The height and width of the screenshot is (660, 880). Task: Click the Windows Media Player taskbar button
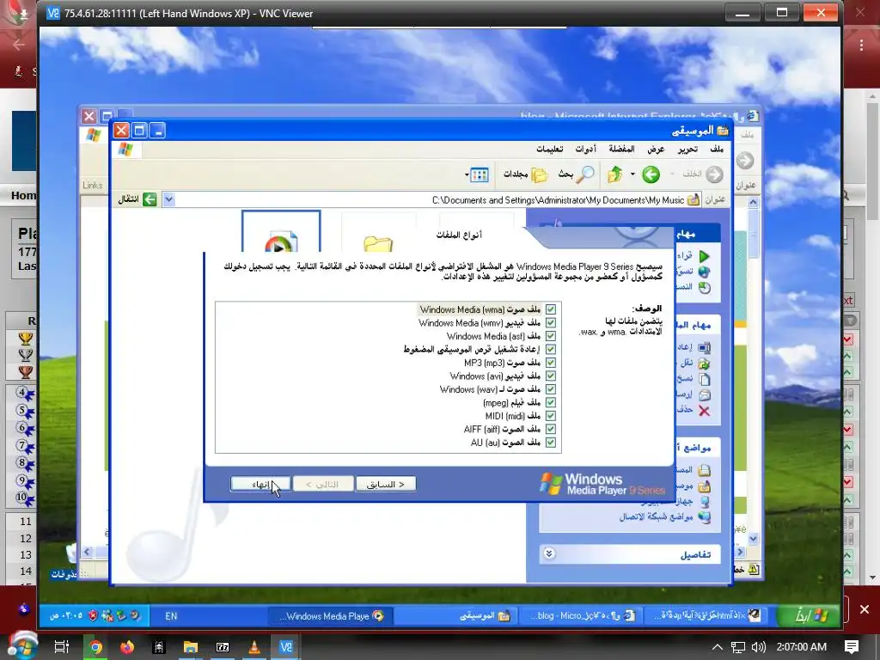(331, 616)
